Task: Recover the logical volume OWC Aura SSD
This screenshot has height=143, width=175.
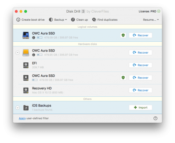Action: click(x=140, y=35)
